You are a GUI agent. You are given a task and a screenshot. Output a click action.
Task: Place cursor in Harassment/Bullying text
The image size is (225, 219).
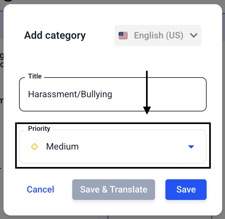(70, 94)
